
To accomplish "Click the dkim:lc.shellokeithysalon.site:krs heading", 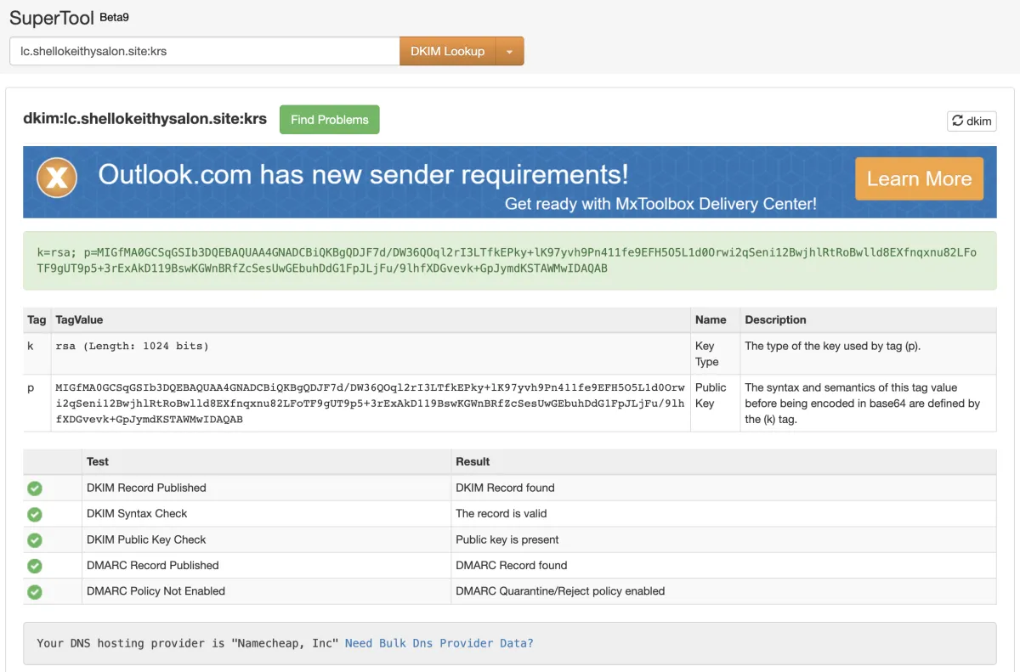I will pyautogui.click(x=145, y=118).
